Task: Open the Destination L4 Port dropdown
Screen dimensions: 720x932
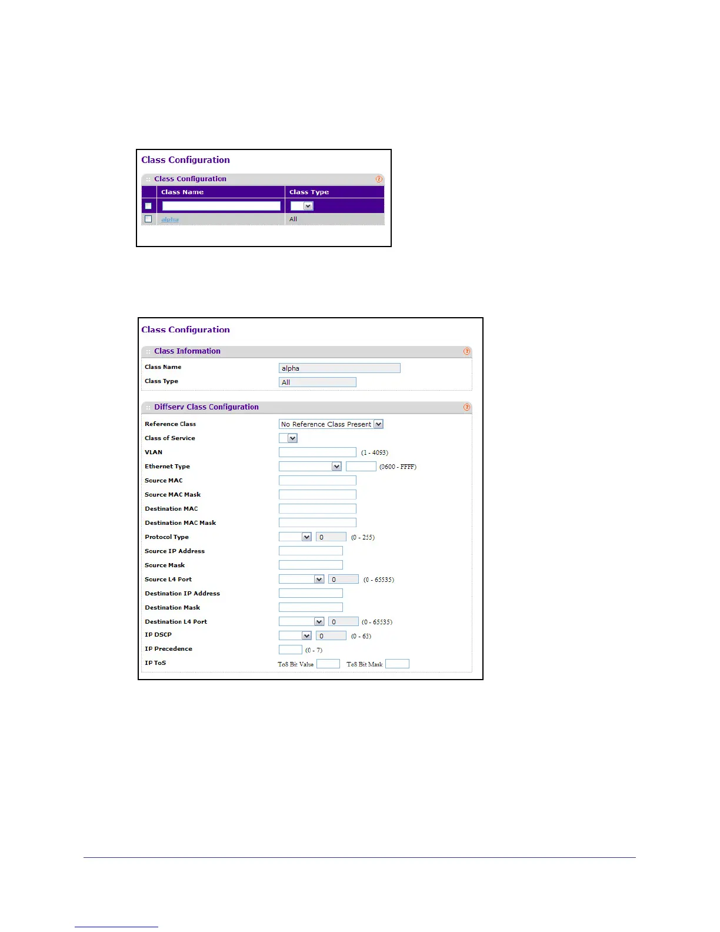Action: pos(302,622)
